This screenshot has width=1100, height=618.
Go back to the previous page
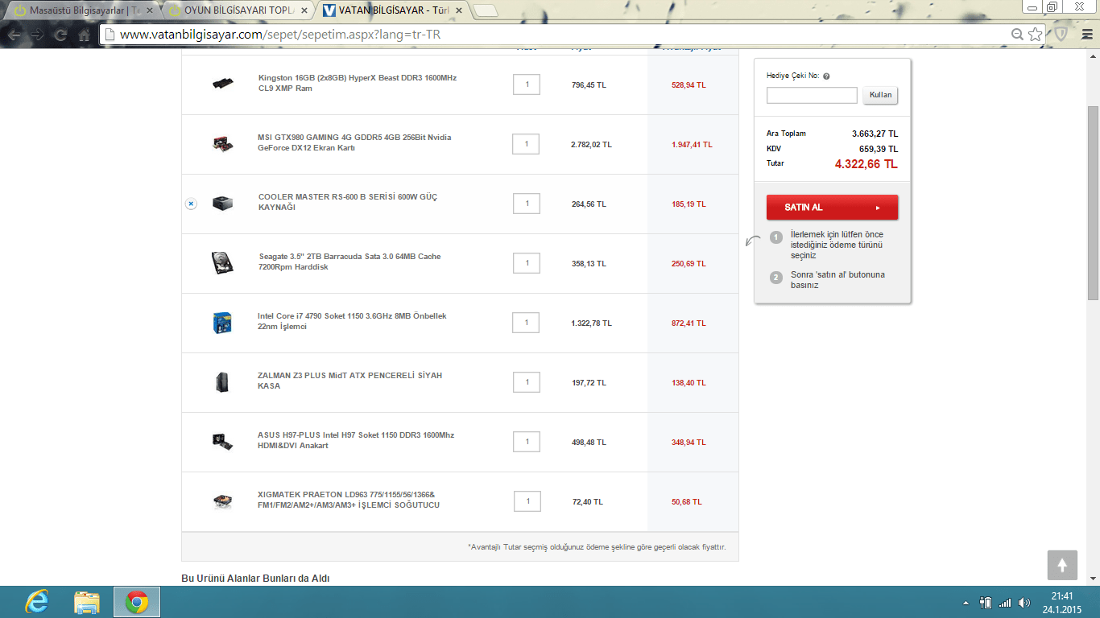(14, 35)
